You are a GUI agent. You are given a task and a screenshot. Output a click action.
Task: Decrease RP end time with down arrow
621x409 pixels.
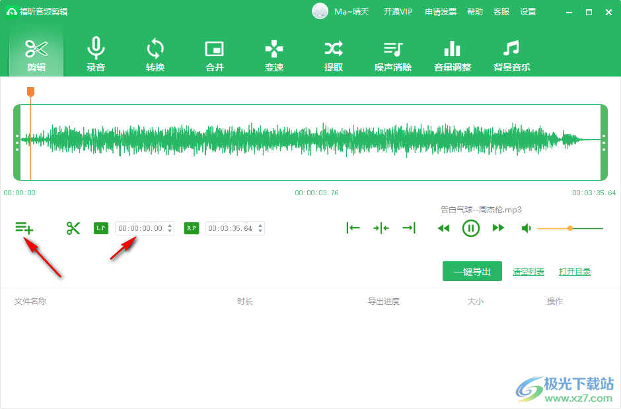point(260,231)
